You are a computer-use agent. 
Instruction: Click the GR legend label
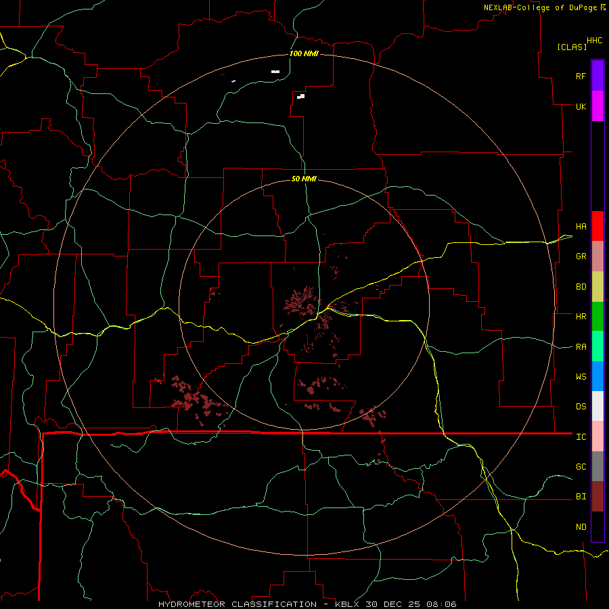(x=581, y=256)
